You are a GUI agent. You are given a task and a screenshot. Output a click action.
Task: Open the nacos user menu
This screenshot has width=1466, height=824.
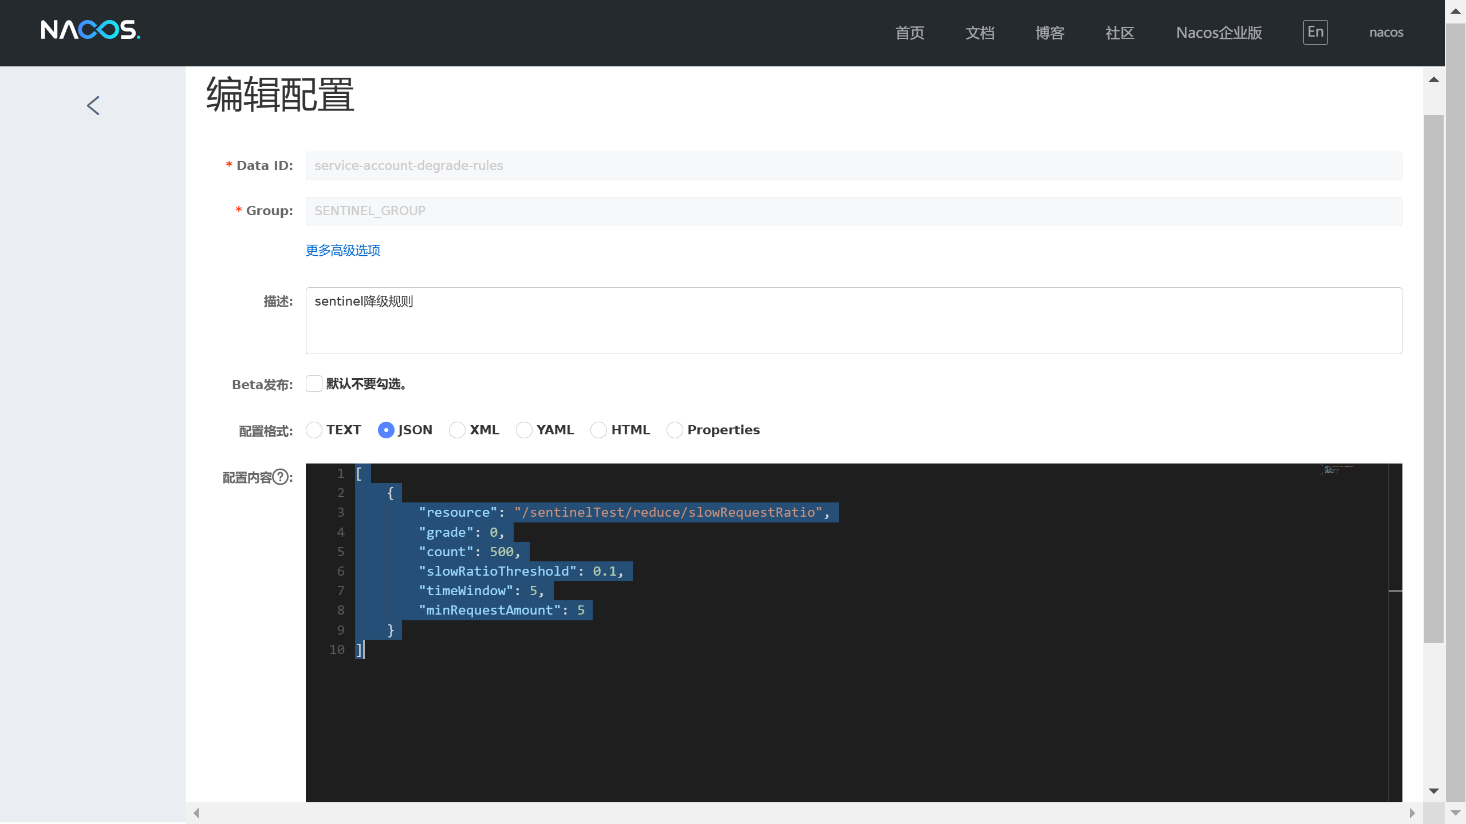click(x=1386, y=33)
